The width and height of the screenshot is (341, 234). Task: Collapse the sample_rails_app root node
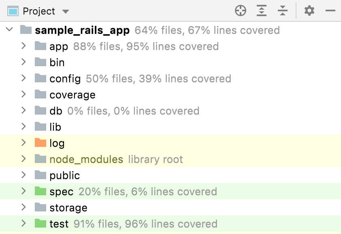[10, 30]
